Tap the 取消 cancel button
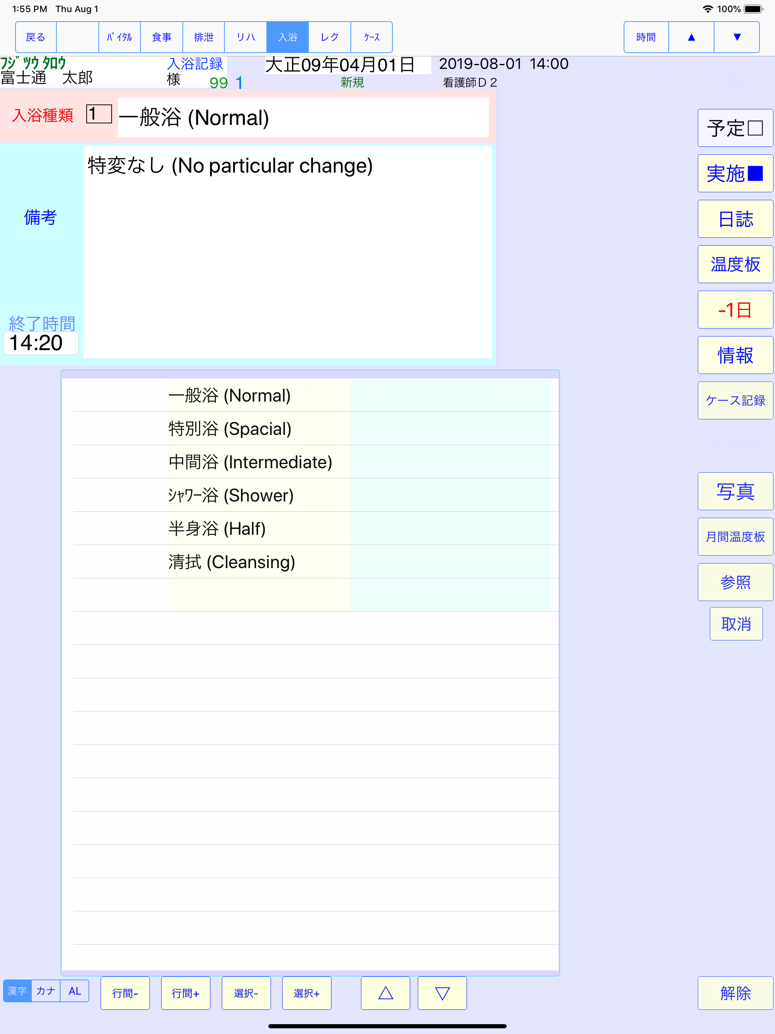 point(736,624)
